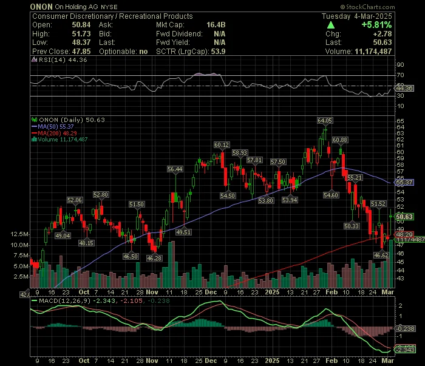This screenshot has width=425, height=366.
Task: Click the 57.50 price label
Action: point(278,162)
